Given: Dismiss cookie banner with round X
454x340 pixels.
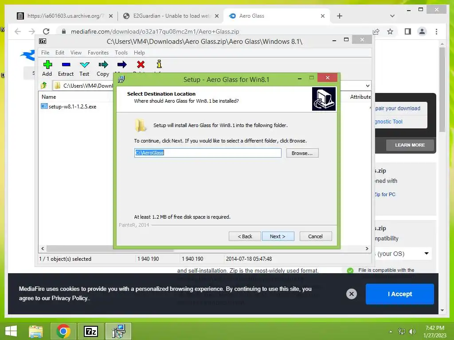Looking at the screenshot, I should click(352, 294).
